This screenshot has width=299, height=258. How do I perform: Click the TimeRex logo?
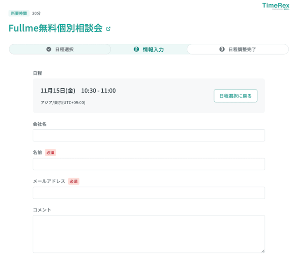tap(276, 6)
